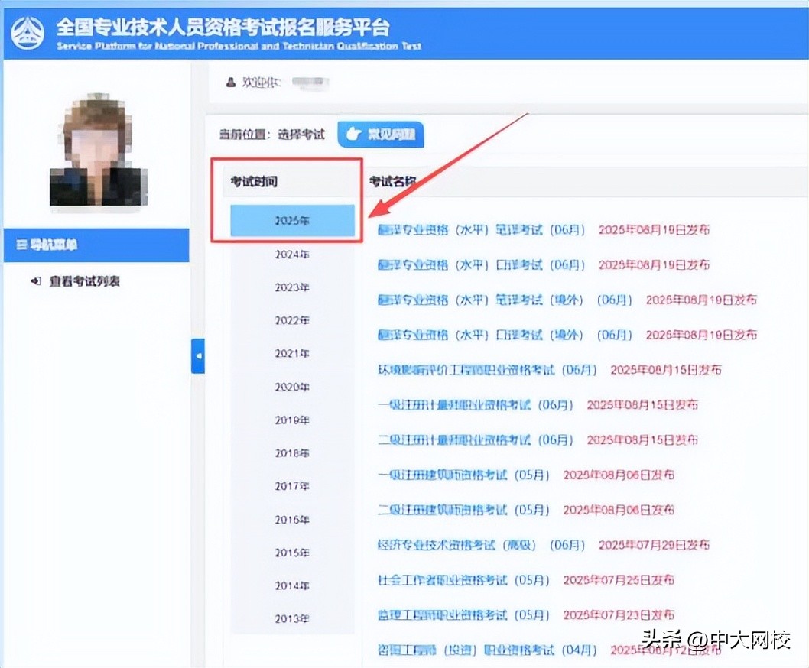Select the 2019年 exam year
809x668 pixels.
pyautogui.click(x=292, y=420)
